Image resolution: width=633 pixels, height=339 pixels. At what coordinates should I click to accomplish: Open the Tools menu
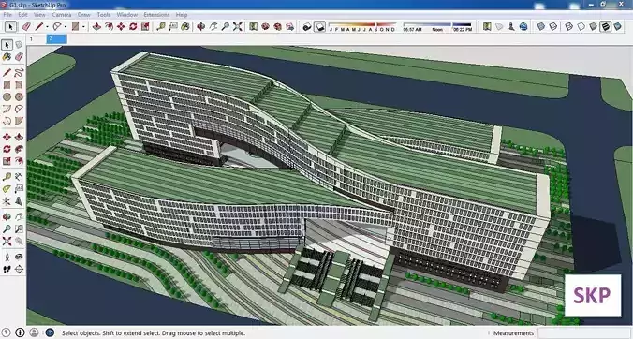pyautogui.click(x=104, y=15)
